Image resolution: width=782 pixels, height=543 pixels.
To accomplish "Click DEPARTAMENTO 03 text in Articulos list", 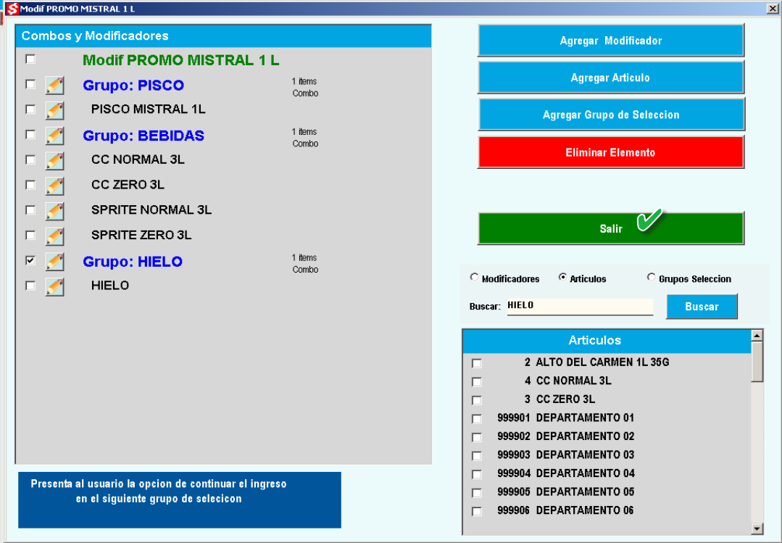I will pyautogui.click(x=585, y=455).
